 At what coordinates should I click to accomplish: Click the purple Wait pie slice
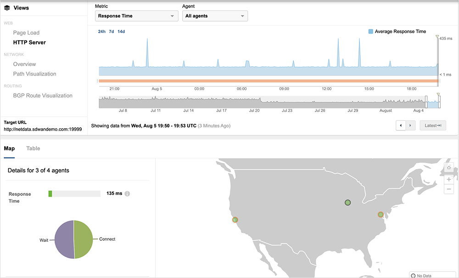64,239
